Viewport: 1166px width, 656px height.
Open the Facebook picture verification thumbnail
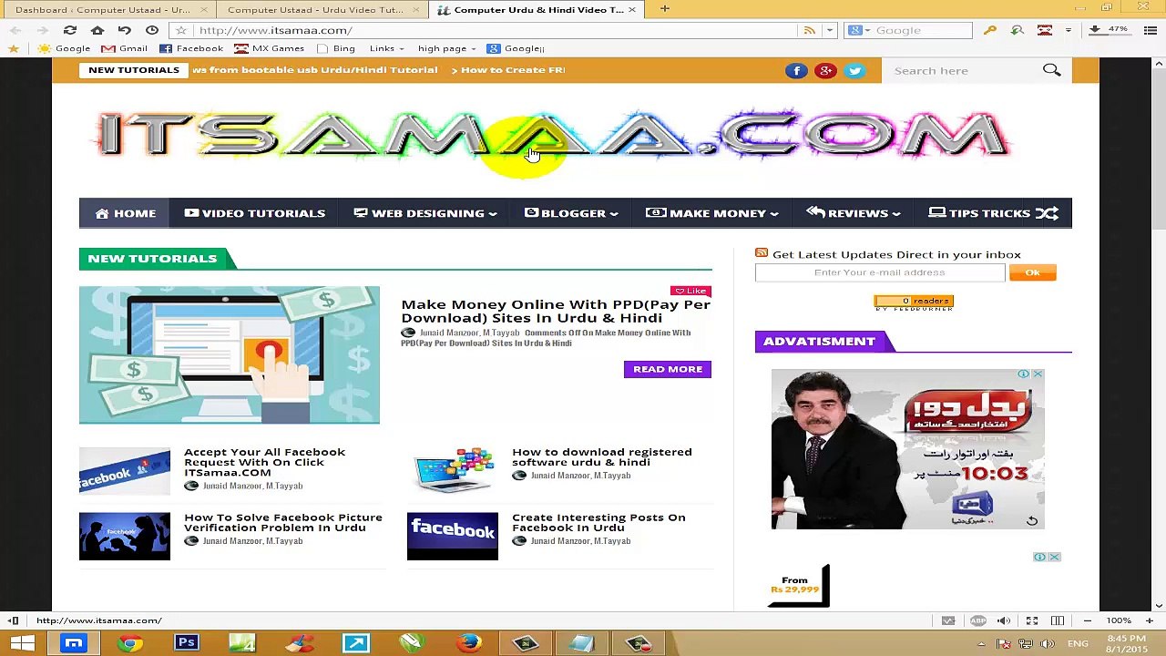point(125,536)
